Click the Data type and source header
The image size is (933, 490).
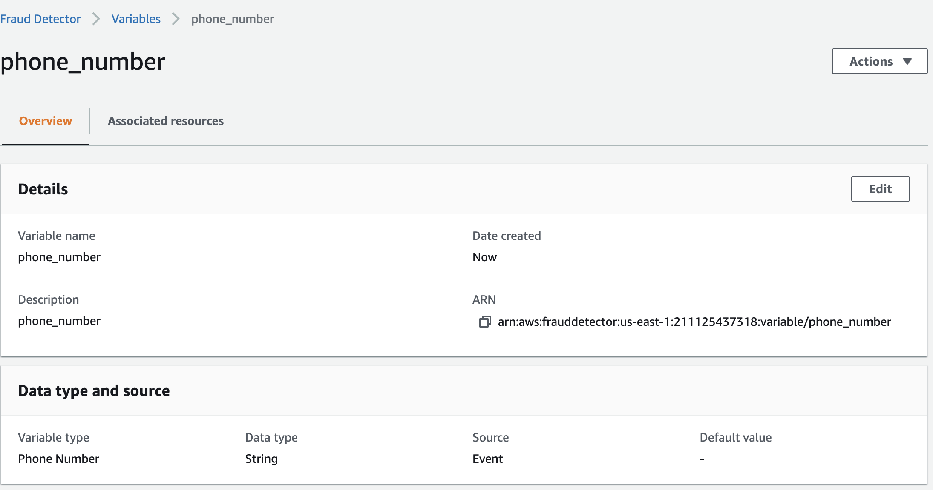click(94, 390)
